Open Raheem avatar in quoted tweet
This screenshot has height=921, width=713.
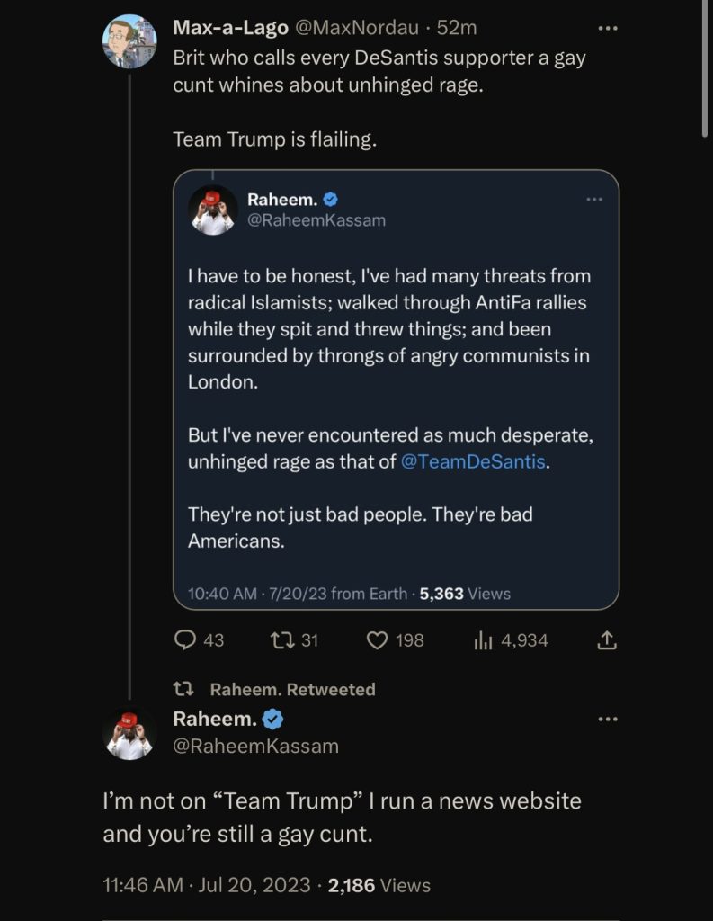(212, 210)
